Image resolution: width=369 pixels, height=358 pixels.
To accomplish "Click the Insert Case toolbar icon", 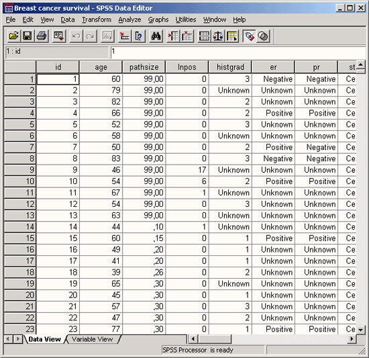I will tap(173, 36).
